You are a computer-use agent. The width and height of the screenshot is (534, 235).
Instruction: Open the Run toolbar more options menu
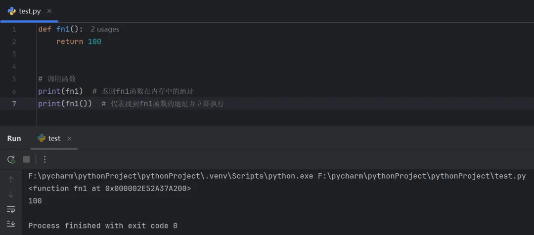(44, 159)
